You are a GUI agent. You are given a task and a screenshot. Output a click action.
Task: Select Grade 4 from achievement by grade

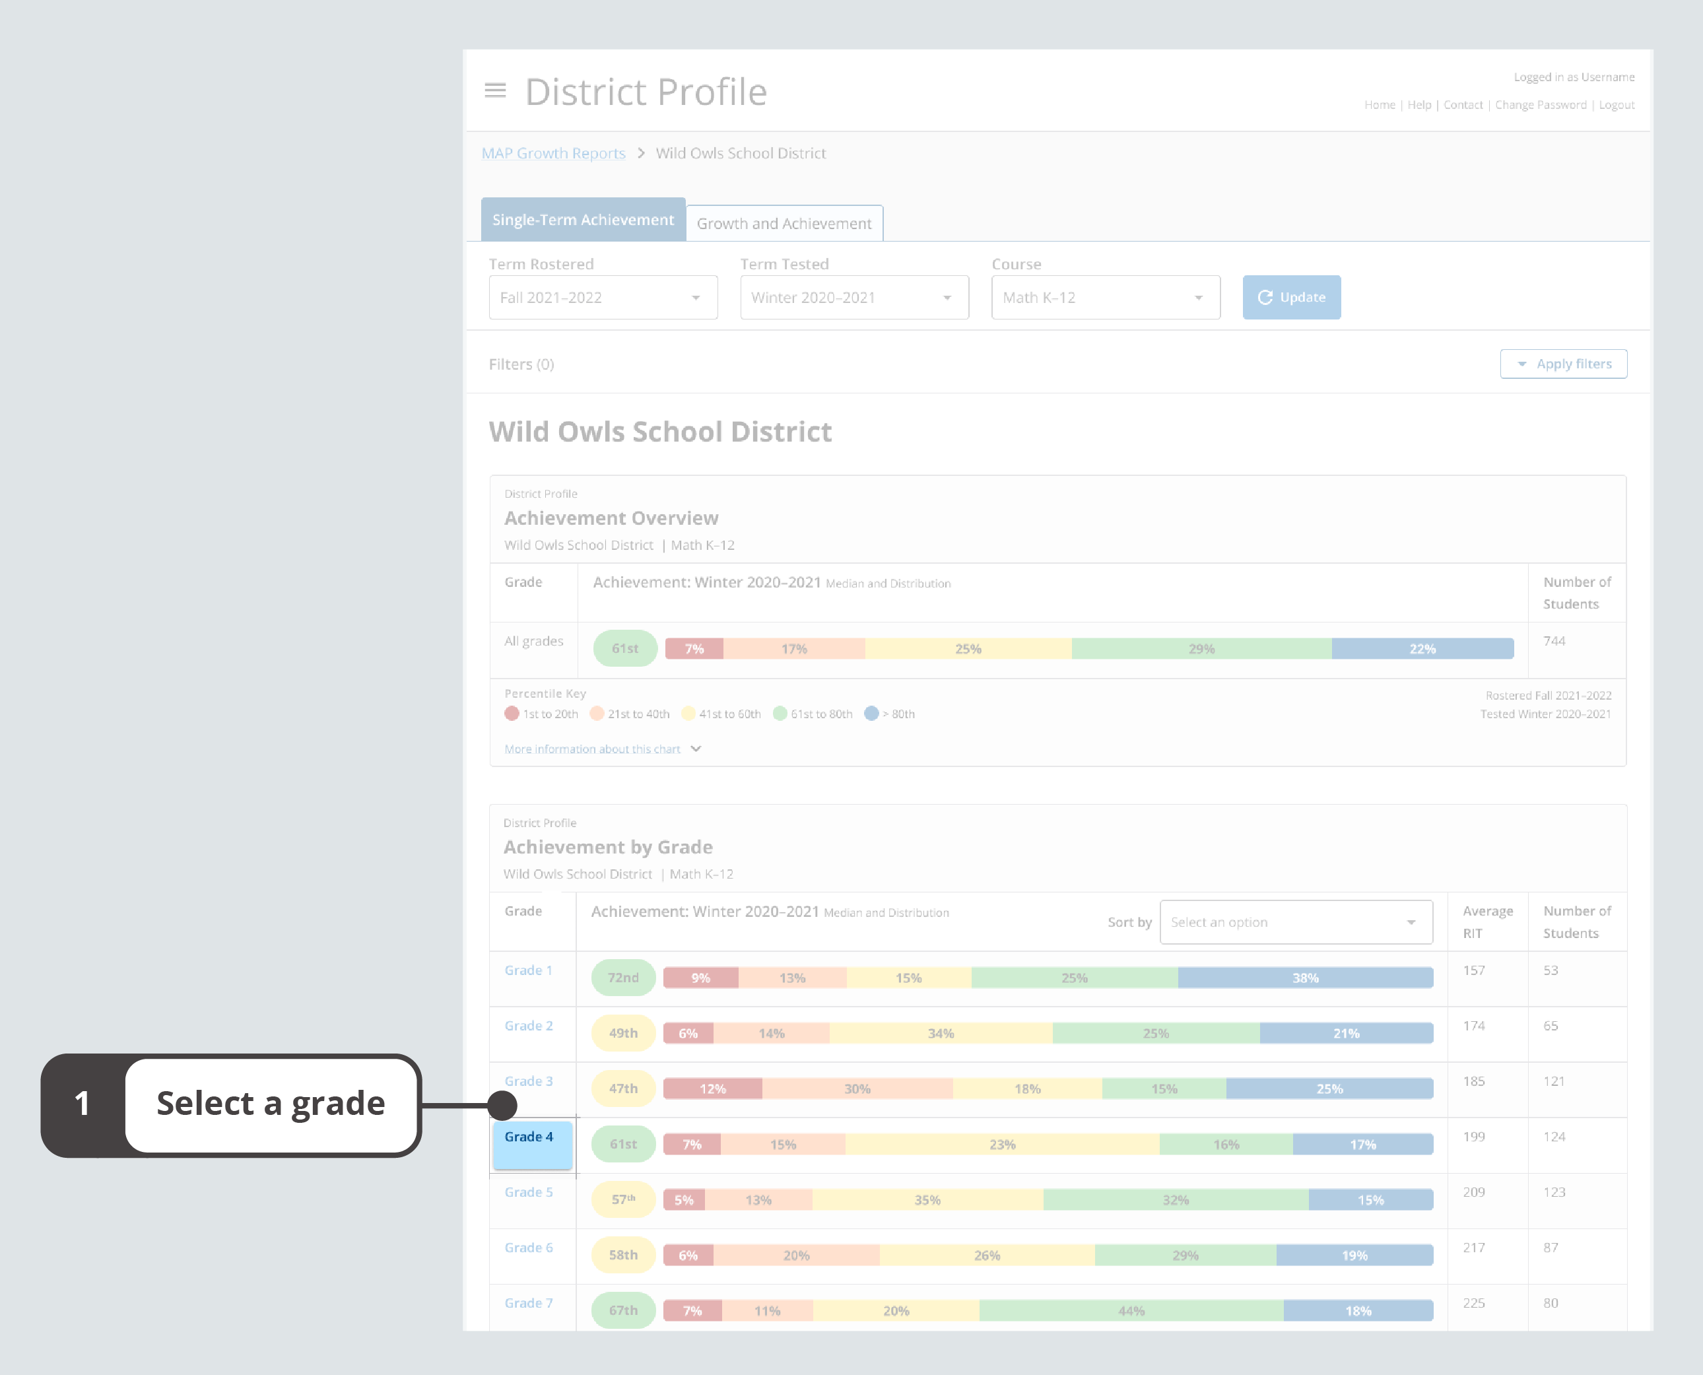point(531,1137)
